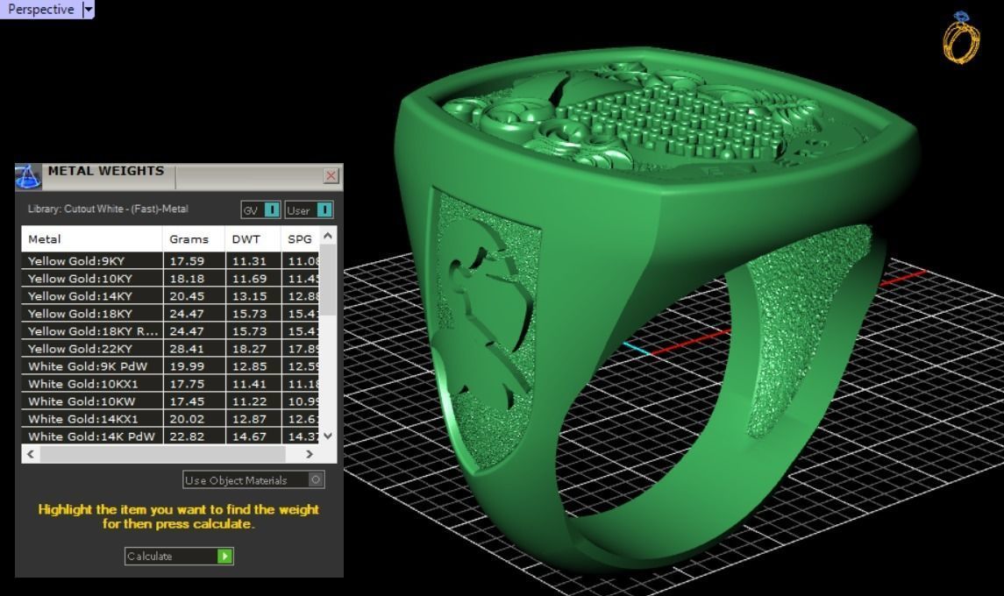1004x596 pixels.
Task: Click the table's vertical scrollbar down arrow
Action: click(x=328, y=436)
